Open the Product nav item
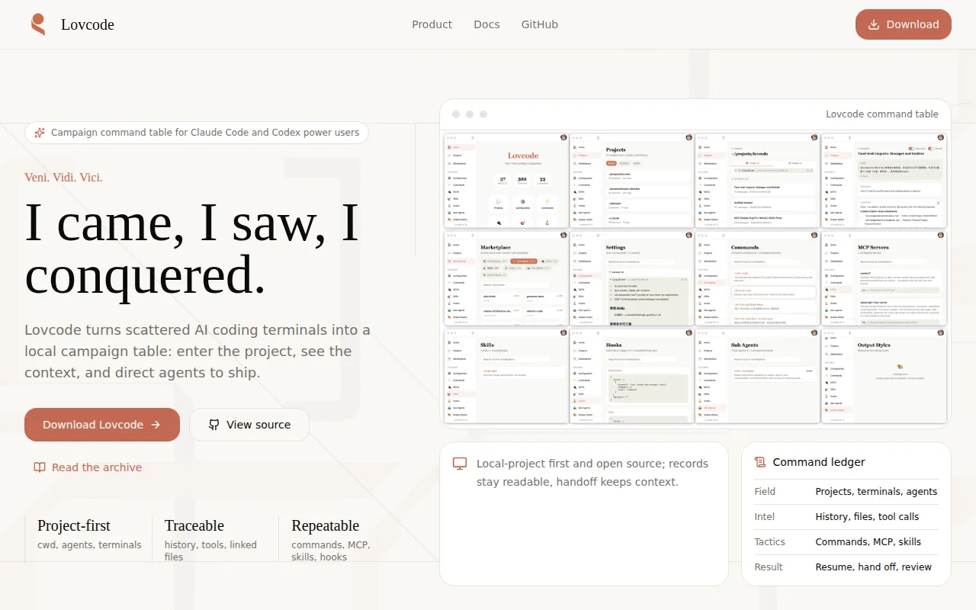This screenshot has width=976, height=610. (x=432, y=24)
